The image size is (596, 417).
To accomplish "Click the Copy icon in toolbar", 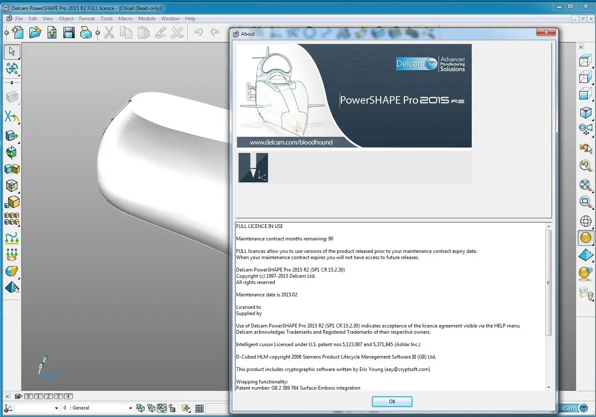I will [126, 32].
